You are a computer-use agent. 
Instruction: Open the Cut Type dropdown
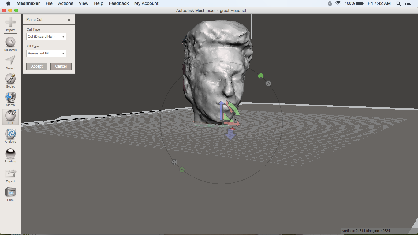46,37
